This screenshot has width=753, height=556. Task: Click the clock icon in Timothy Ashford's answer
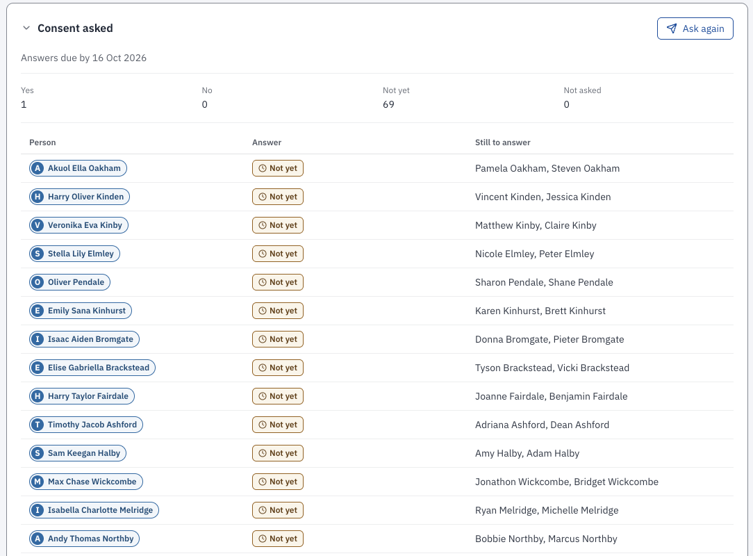point(263,425)
